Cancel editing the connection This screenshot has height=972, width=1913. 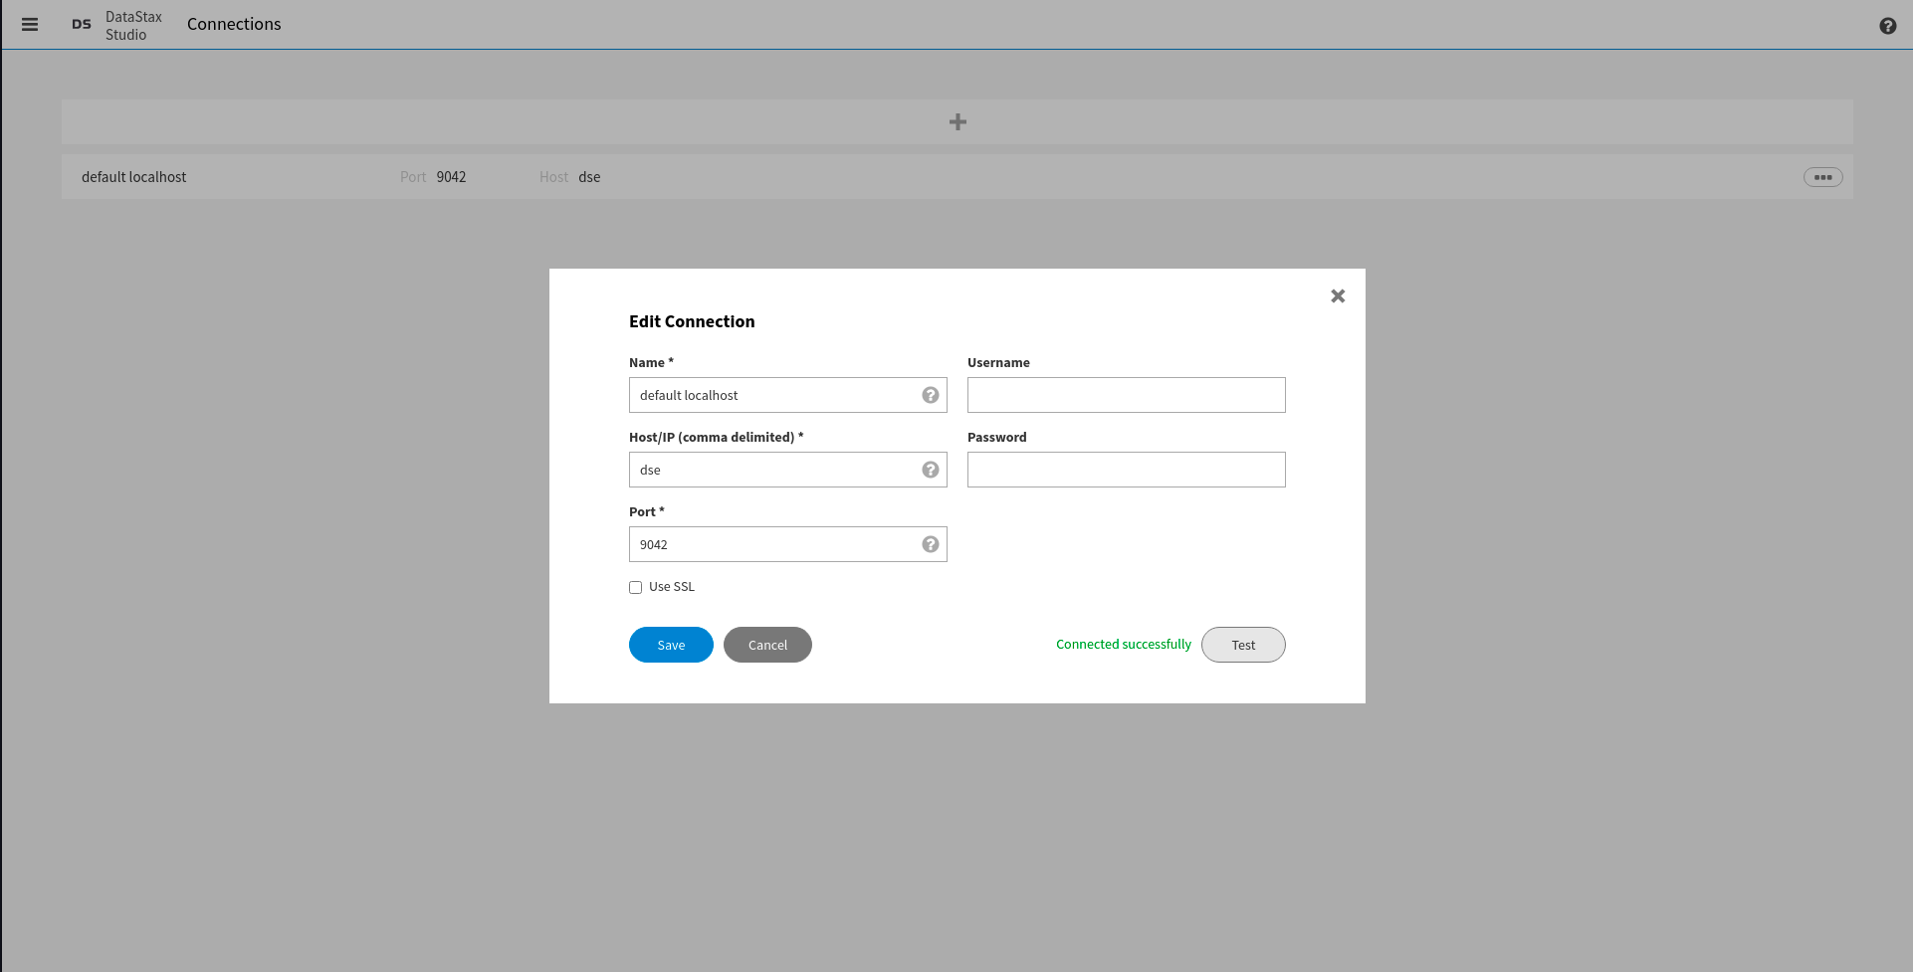[x=766, y=645]
